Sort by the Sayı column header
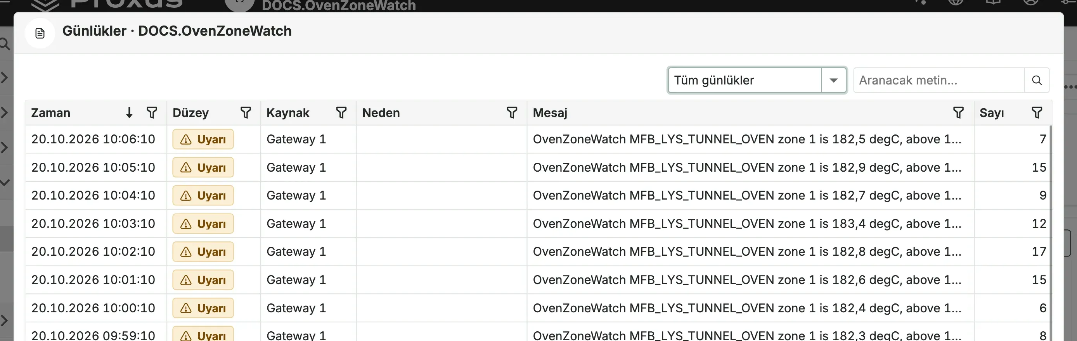This screenshot has width=1077, height=341. [991, 113]
